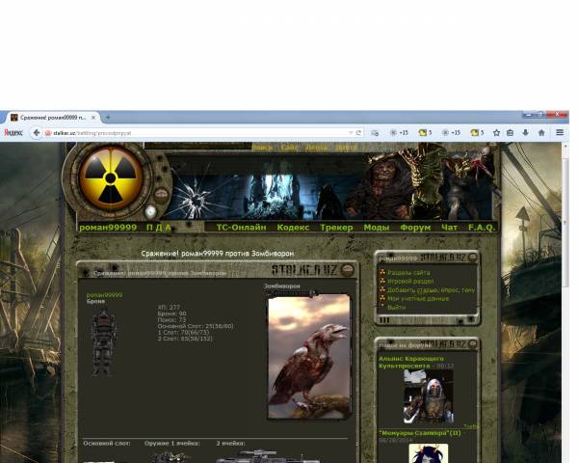Open the Мои учетные данные link
Screen dimensions: 578x463
(x=418, y=299)
